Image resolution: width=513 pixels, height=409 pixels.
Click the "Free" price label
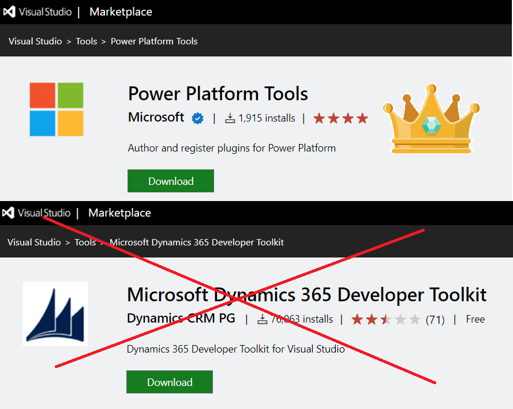point(475,319)
